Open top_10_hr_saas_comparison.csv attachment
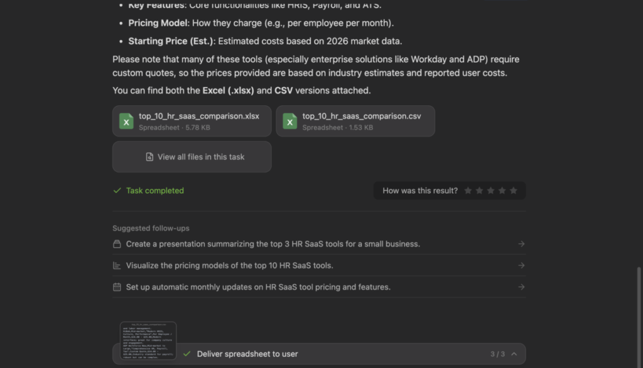 point(362,116)
